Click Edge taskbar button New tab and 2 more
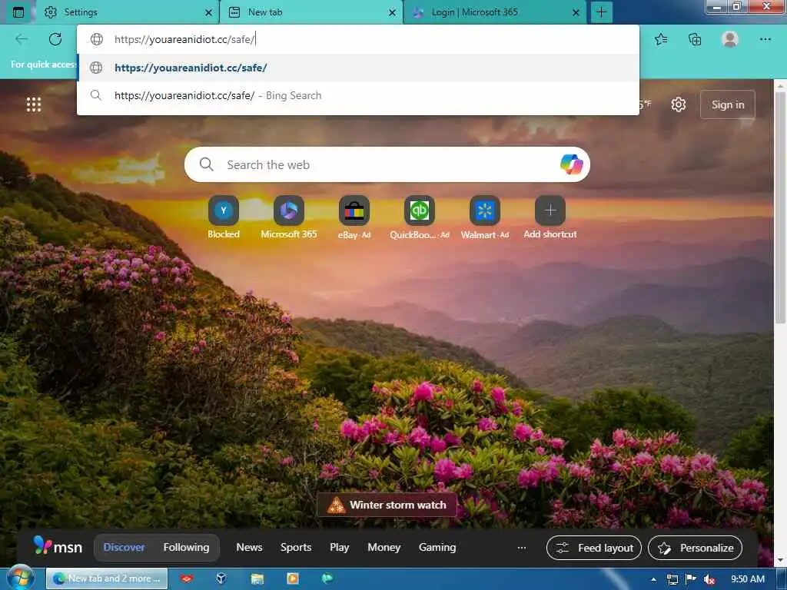 click(106, 578)
